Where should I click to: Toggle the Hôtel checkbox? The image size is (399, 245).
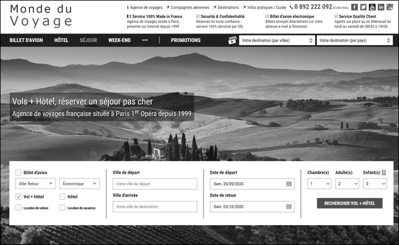[x=62, y=197]
